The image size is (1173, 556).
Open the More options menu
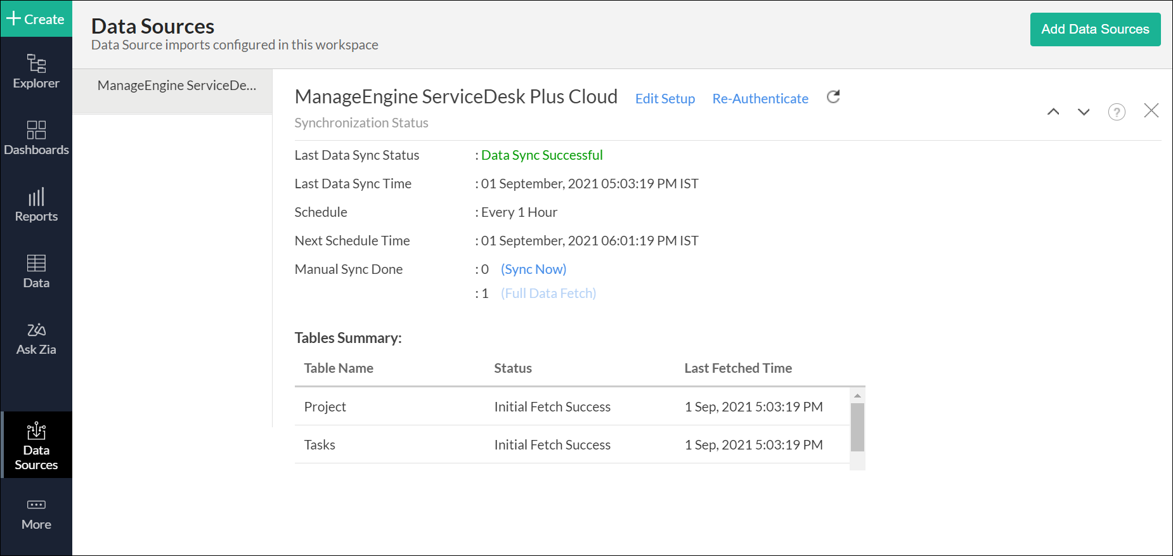pyautogui.click(x=36, y=514)
